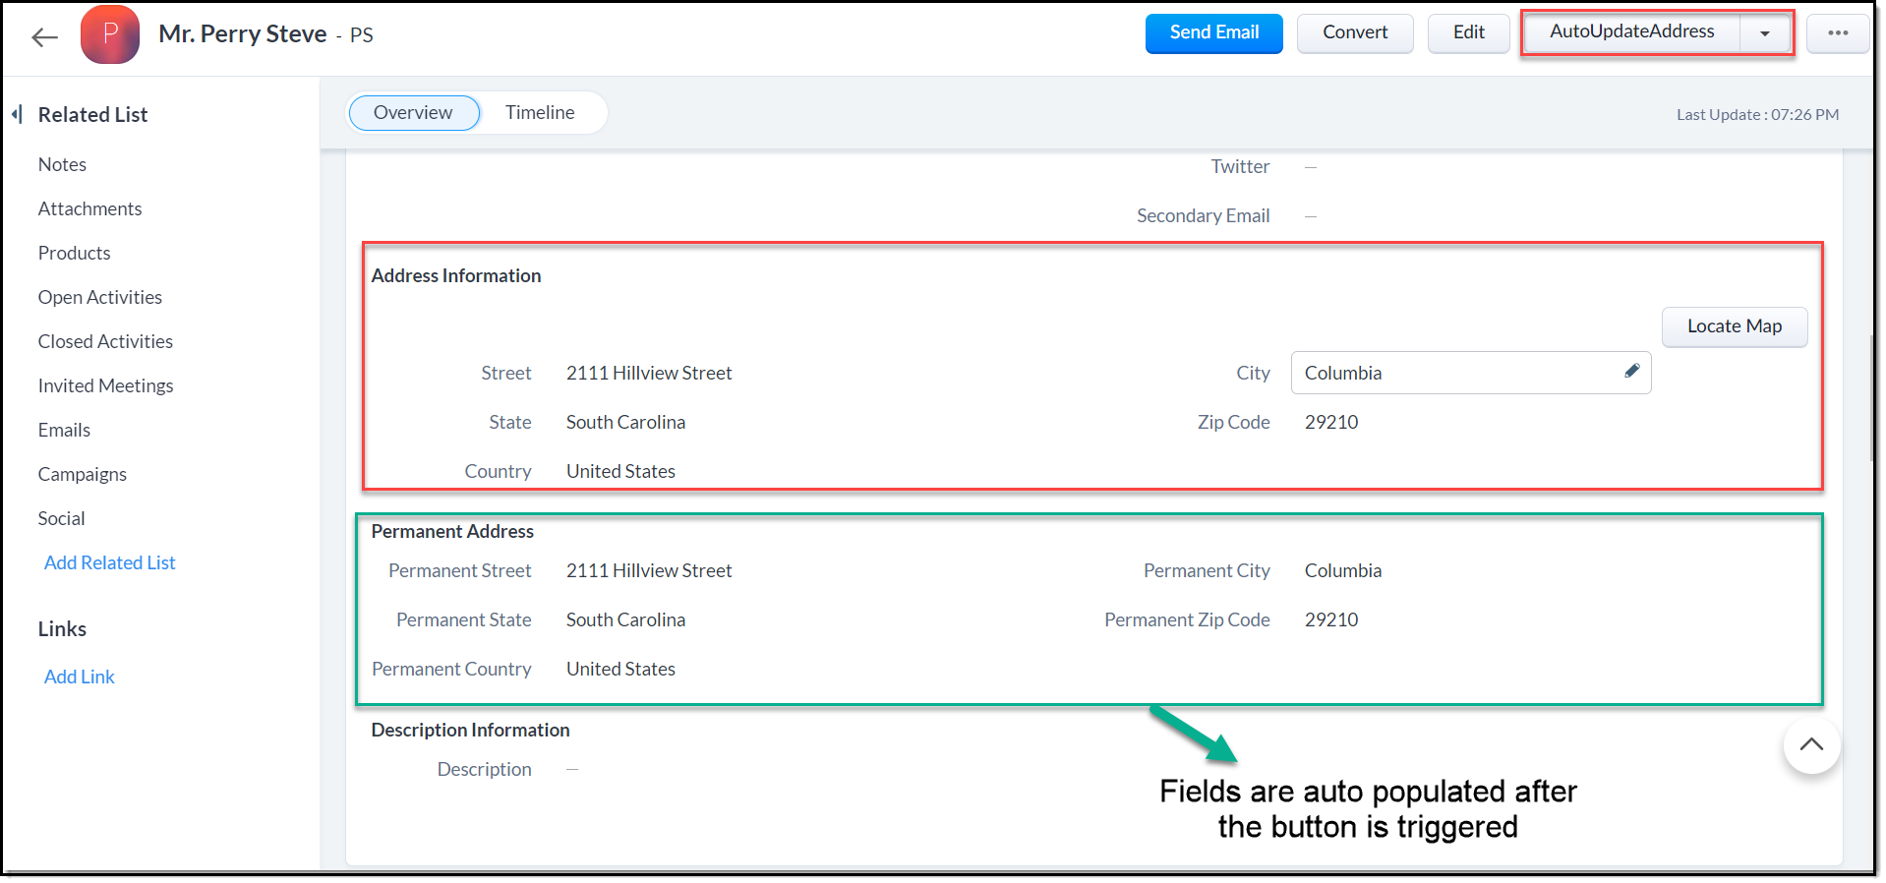Screen dimensions: 1886x883
Task: Switch to the Timeline tab
Action: coord(540,113)
